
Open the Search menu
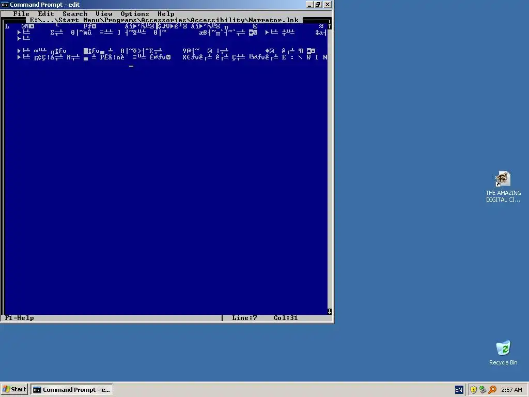[x=75, y=14]
